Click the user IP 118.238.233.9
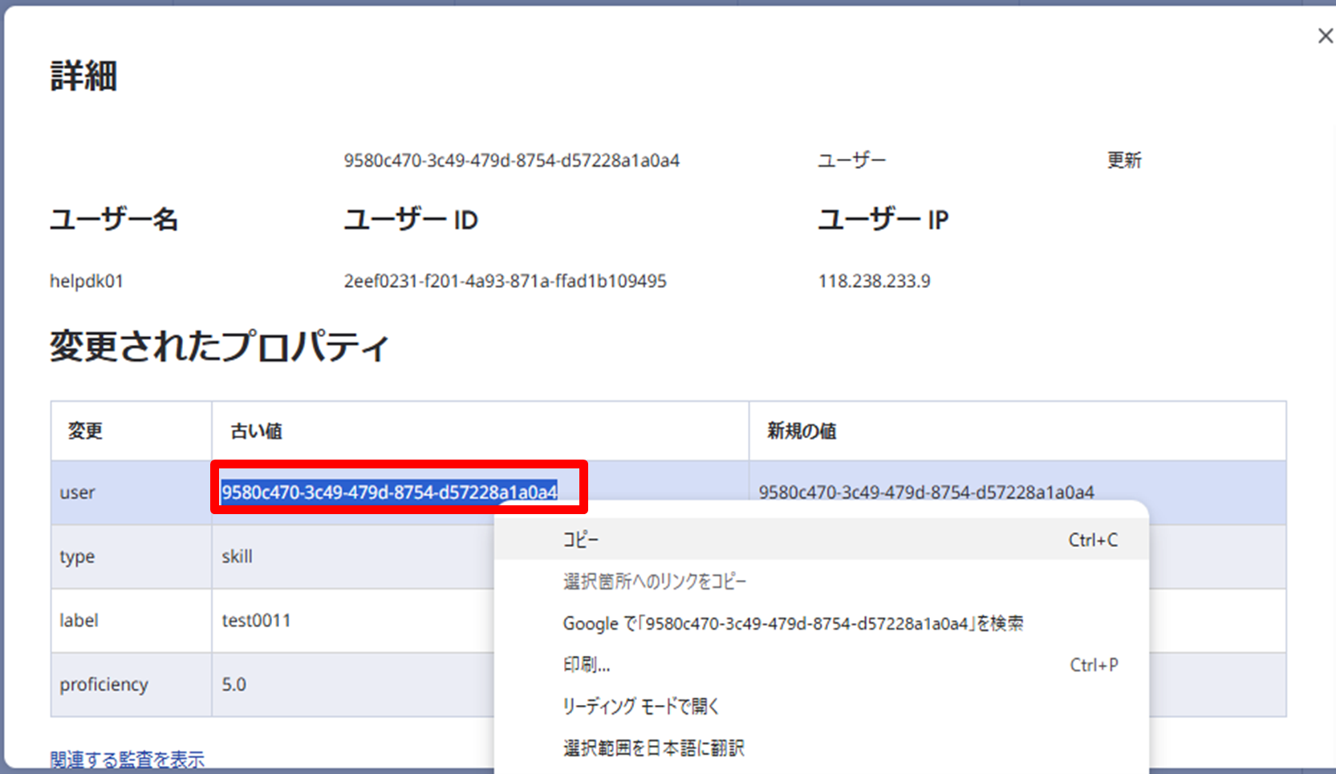Viewport: 1336px width, 774px height. pyautogui.click(x=874, y=281)
